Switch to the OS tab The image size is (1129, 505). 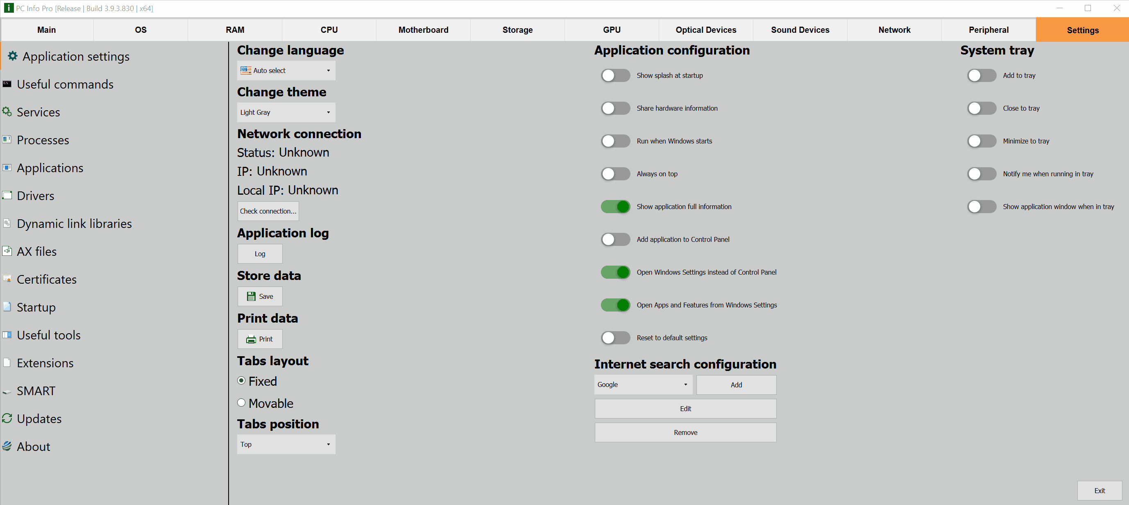pos(141,30)
